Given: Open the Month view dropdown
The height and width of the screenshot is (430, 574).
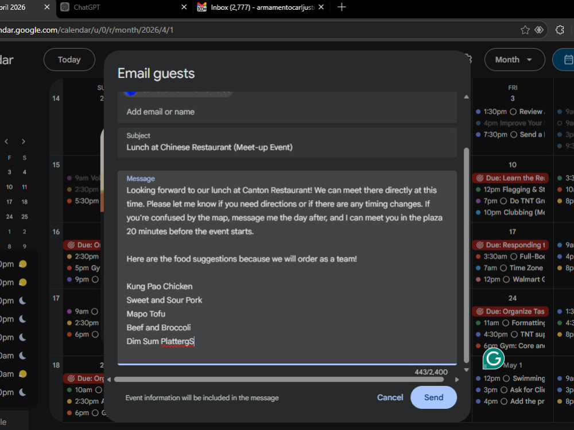Looking at the screenshot, I should coord(514,60).
